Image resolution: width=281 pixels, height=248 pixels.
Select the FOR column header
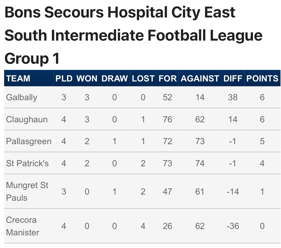coord(168,79)
